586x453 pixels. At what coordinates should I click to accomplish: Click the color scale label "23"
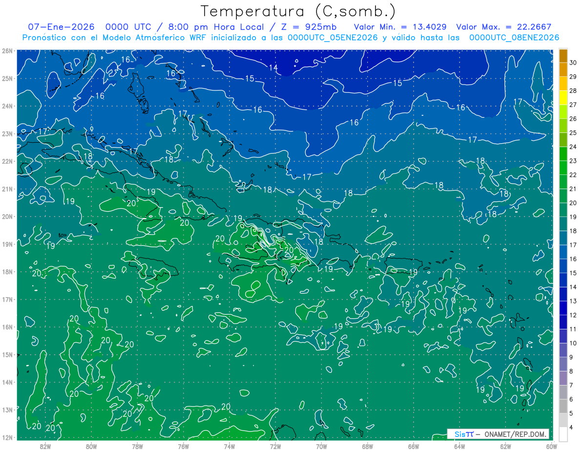[573, 161]
